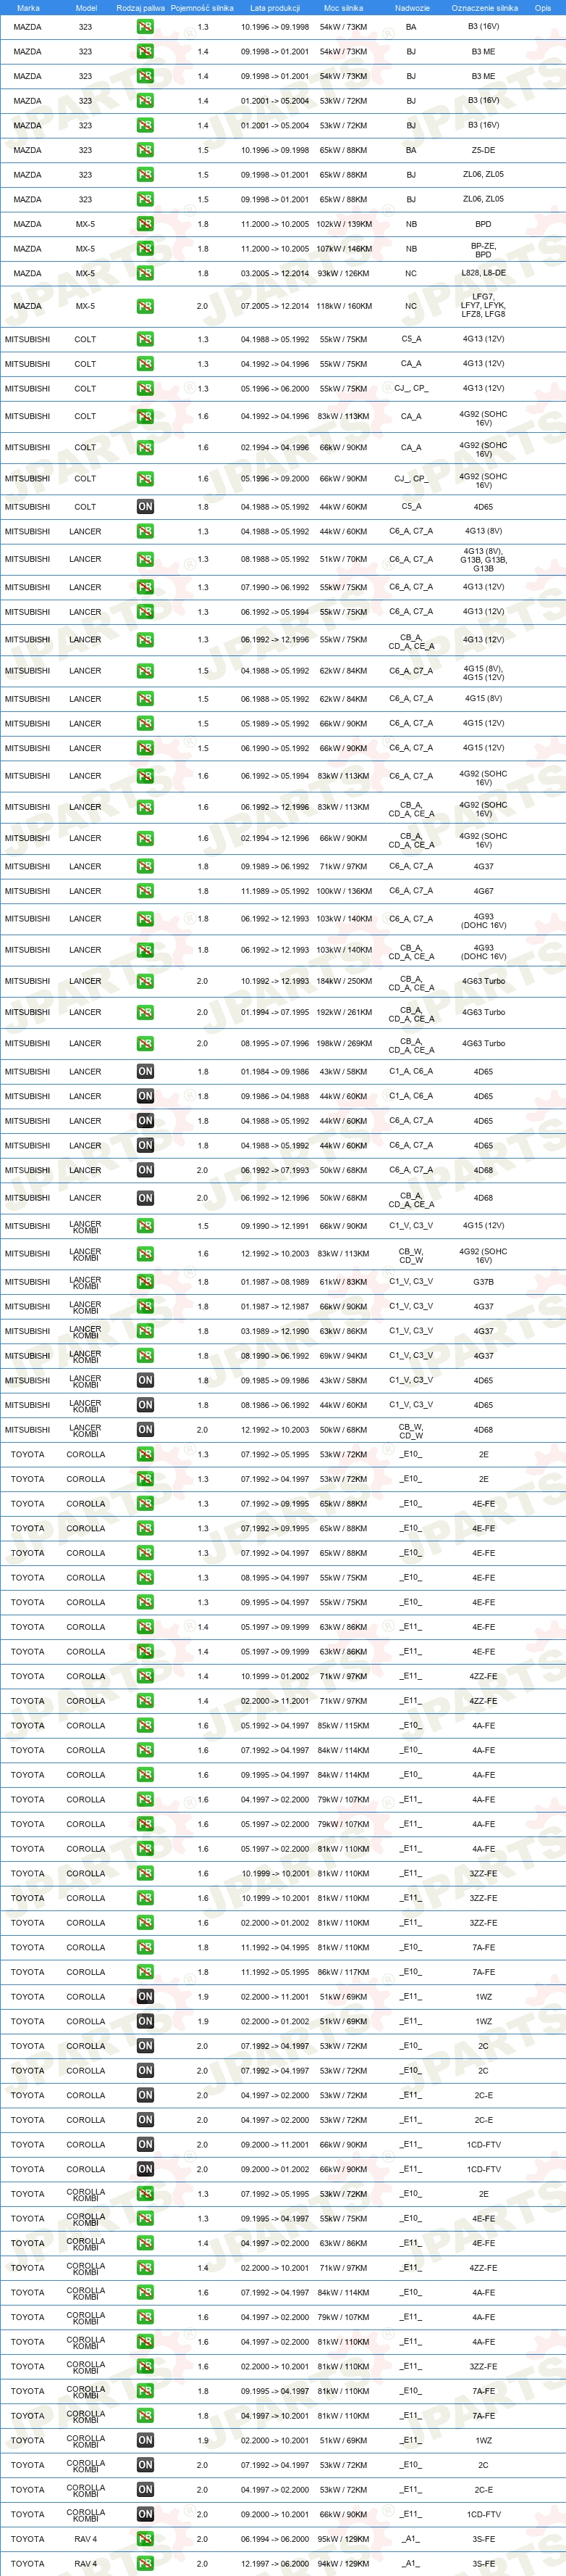Click the BP-ZE, BPD engine code cell

483,249
